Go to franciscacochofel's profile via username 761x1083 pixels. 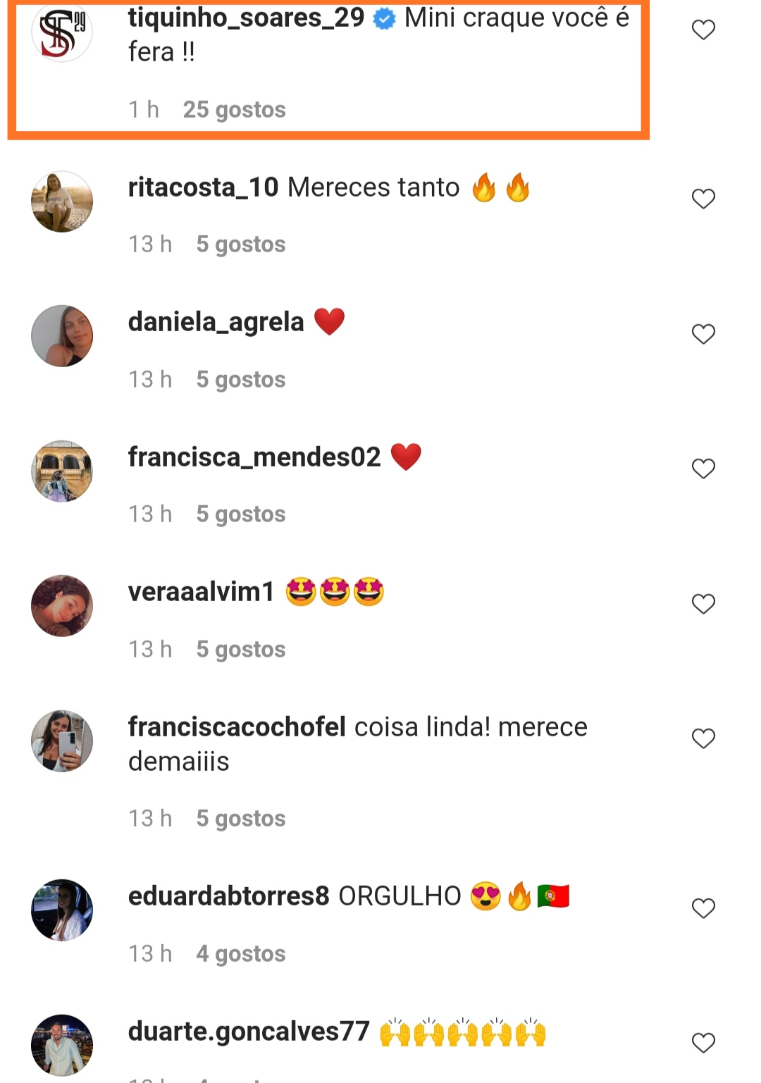pyautogui.click(x=237, y=727)
